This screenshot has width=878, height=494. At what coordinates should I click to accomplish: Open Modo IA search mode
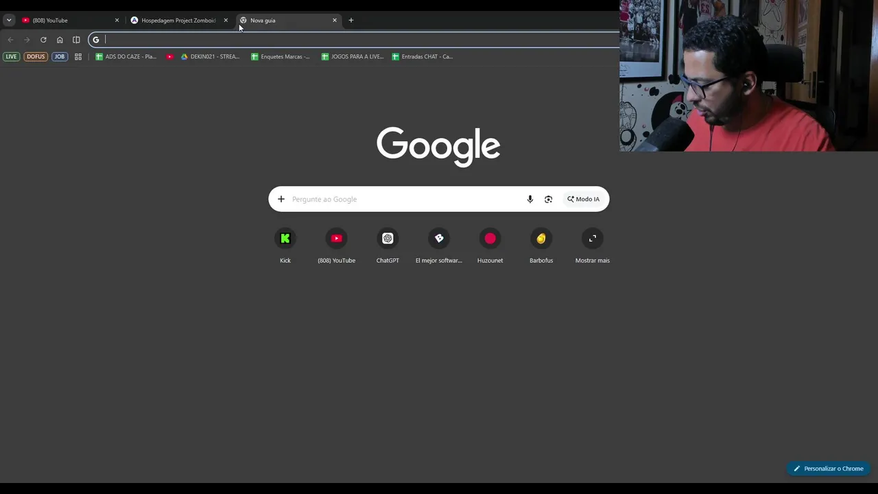[x=583, y=199]
